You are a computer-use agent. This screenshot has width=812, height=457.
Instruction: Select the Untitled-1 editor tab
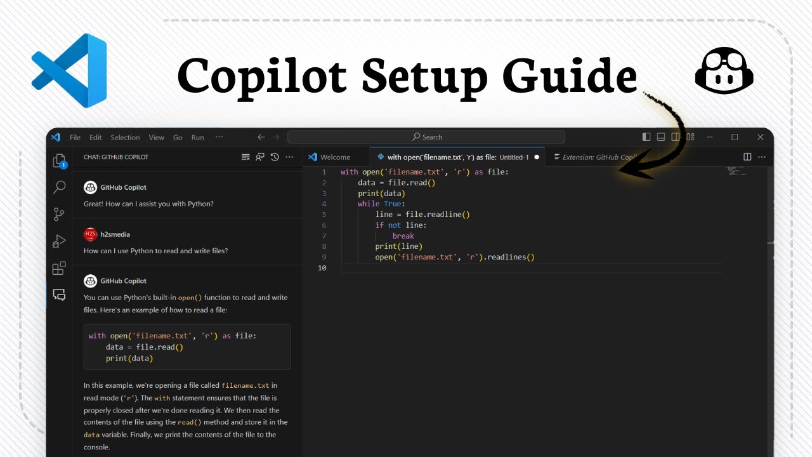457,157
